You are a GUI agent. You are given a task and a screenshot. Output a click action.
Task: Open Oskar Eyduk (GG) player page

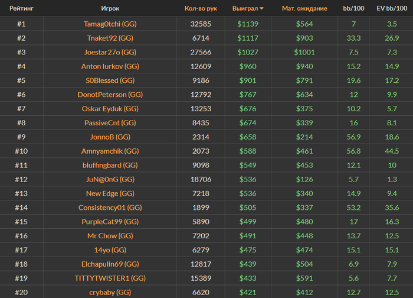pyautogui.click(x=110, y=109)
